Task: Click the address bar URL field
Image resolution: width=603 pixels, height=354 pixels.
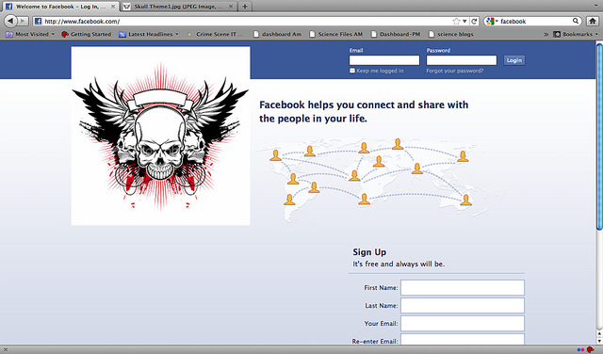Action: click(246, 21)
